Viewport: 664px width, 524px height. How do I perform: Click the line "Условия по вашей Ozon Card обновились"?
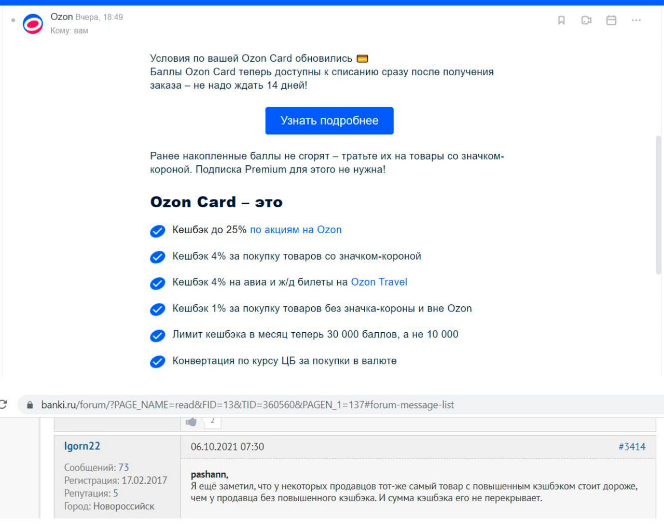tap(251, 58)
